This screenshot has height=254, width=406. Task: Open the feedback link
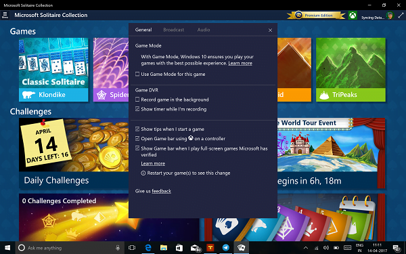click(x=161, y=191)
